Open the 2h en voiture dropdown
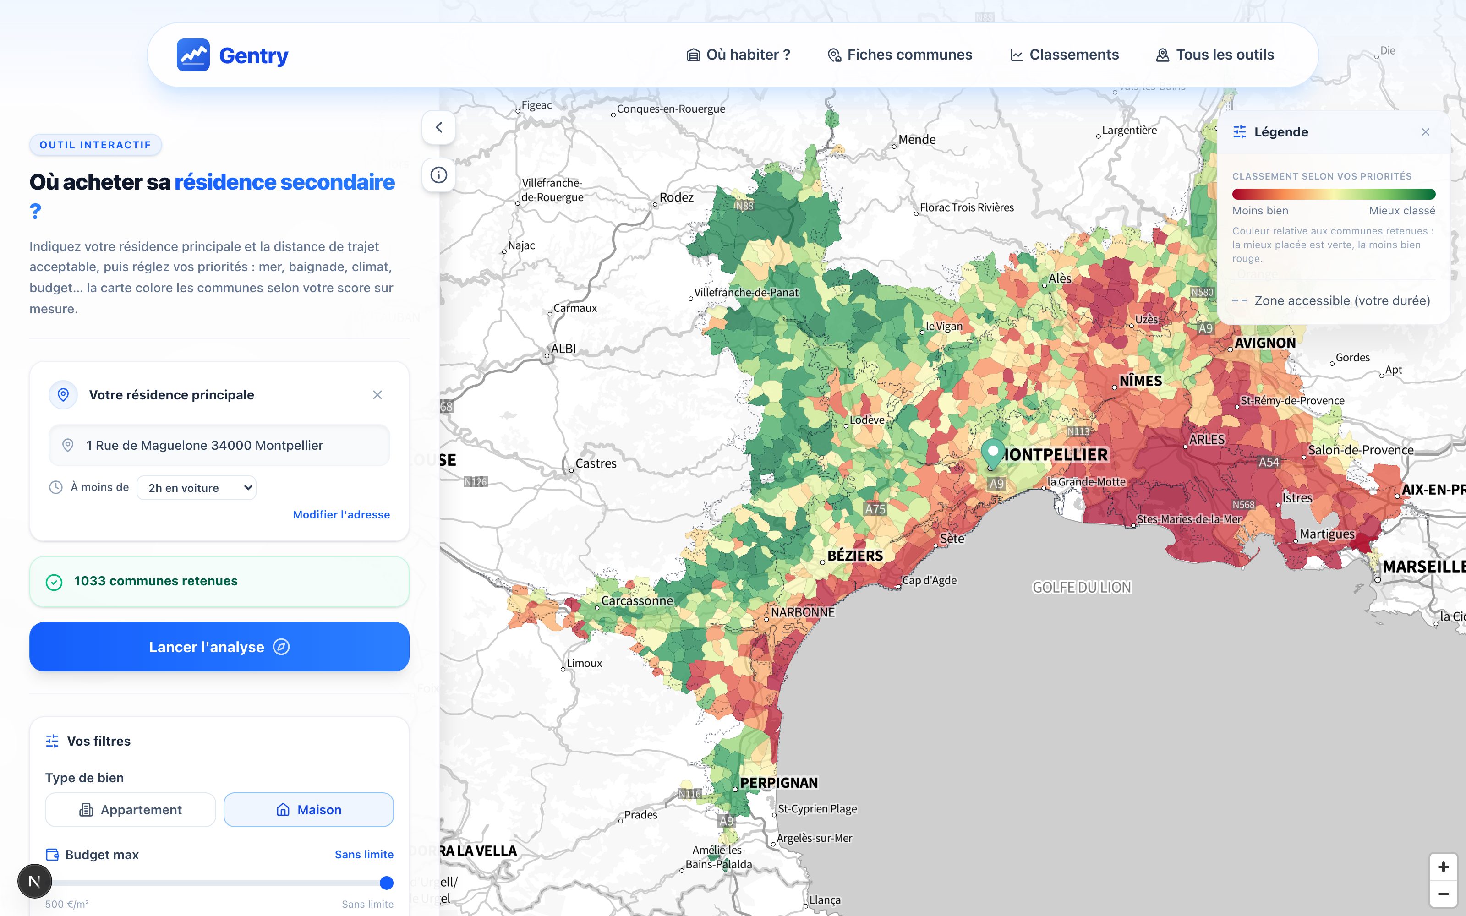The width and height of the screenshot is (1466, 916). (x=196, y=488)
